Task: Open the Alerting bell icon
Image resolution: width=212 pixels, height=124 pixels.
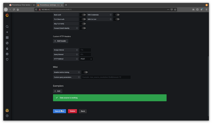Action: (7, 49)
